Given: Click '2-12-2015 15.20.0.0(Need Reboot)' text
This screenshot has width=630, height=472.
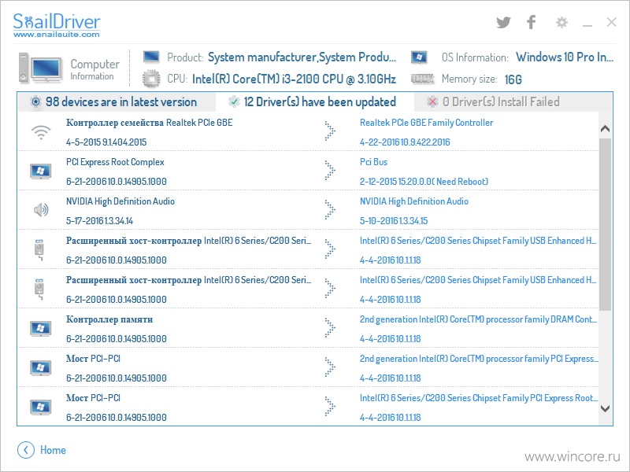Looking at the screenshot, I should pos(424,182).
